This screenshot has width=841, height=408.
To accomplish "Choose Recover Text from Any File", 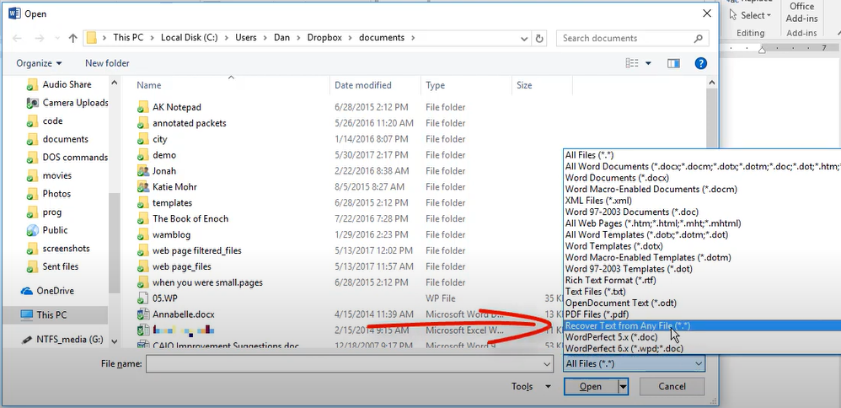I will [702, 326].
